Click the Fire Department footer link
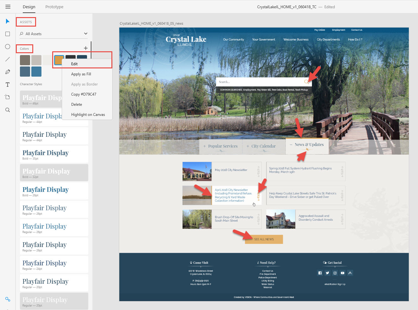Screen dimensions: 418x310 pos(268,274)
